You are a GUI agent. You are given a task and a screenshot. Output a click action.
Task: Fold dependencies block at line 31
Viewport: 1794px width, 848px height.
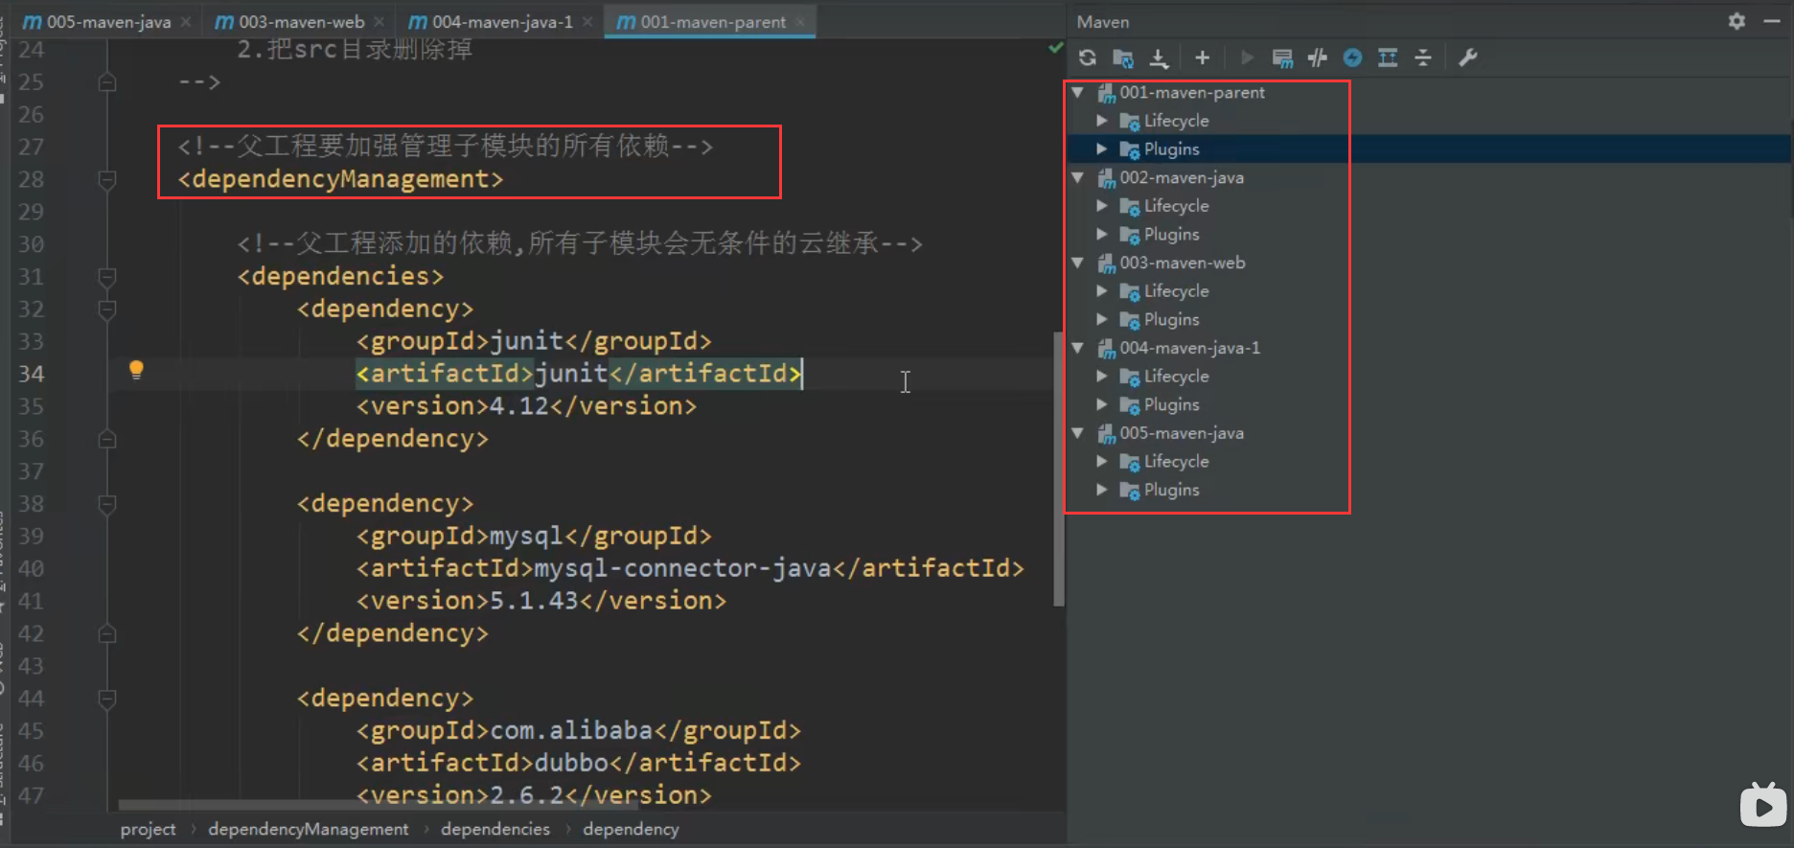(x=107, y=277)
